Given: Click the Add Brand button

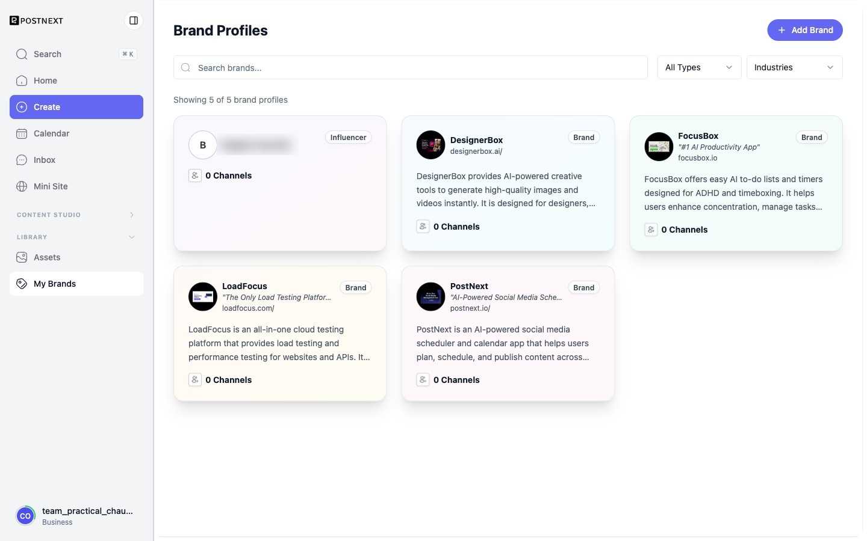Looking at the screenshot, I should [805, 30].
